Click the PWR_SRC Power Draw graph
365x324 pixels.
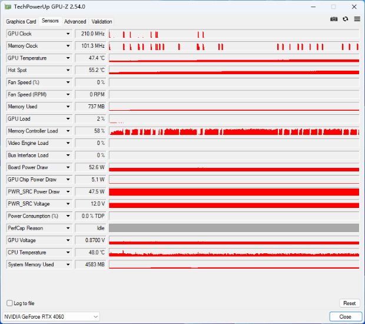click(234, 191)
